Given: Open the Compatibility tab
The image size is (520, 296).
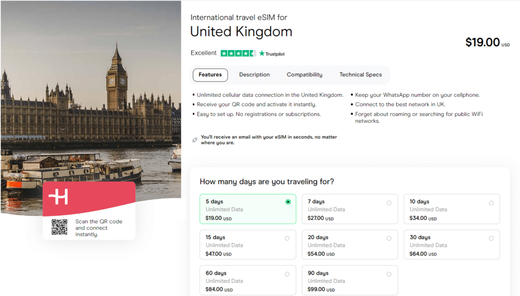Looking at the screenshot, I should [x=304, y=75].
